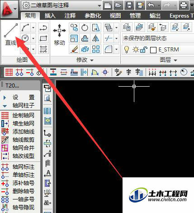Click the Mirror tool icon
The height and width of the screenshot is (213, 194).
click(x=96, y=38)
